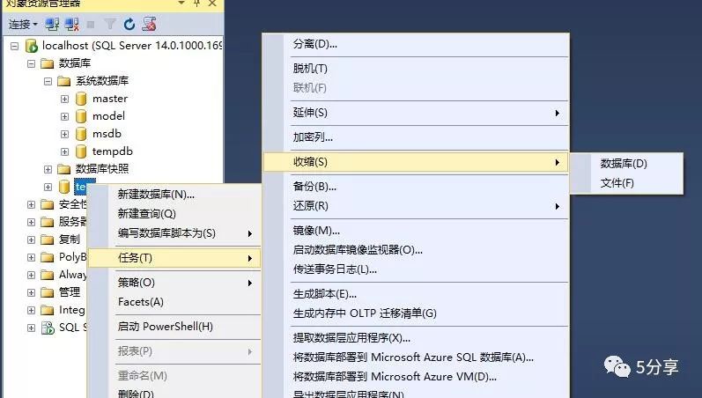Viewport: 702px width, 398px height.
Task: Choose 生成脚本(E)... menu entry
Action: (416, 294)
